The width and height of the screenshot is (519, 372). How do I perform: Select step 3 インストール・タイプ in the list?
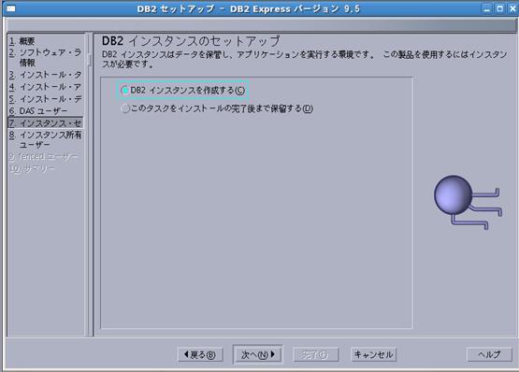45,75
